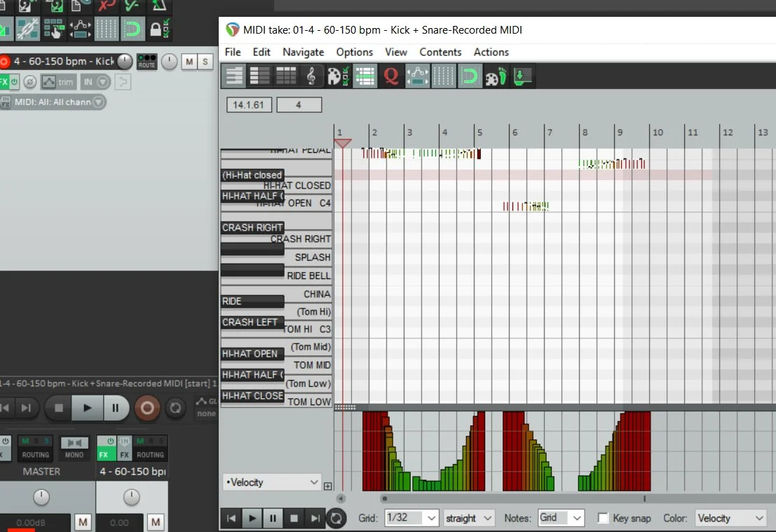Click play in MIDI editor transport
This screenshot has height=532, width=776.
tap(252, 518)
